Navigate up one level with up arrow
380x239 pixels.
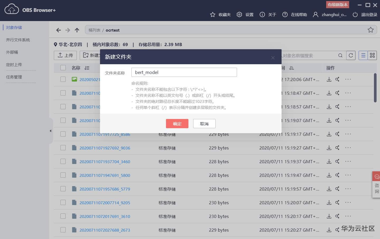click(77, 30)
